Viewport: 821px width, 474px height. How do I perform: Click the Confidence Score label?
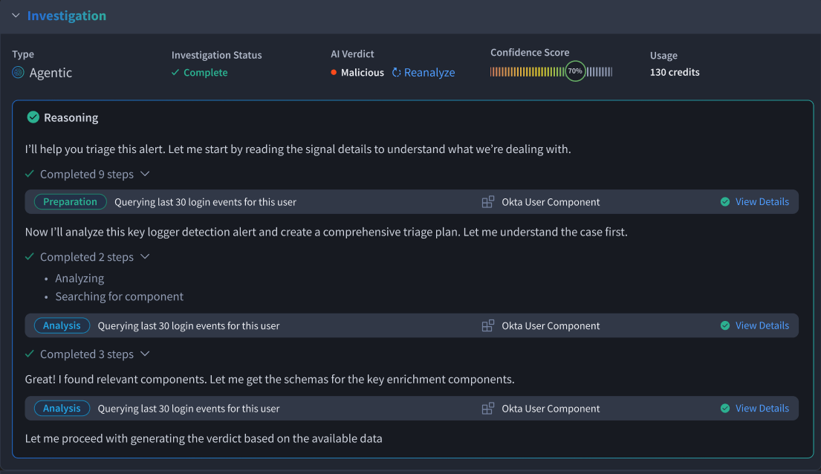click(x=530, y=52)
